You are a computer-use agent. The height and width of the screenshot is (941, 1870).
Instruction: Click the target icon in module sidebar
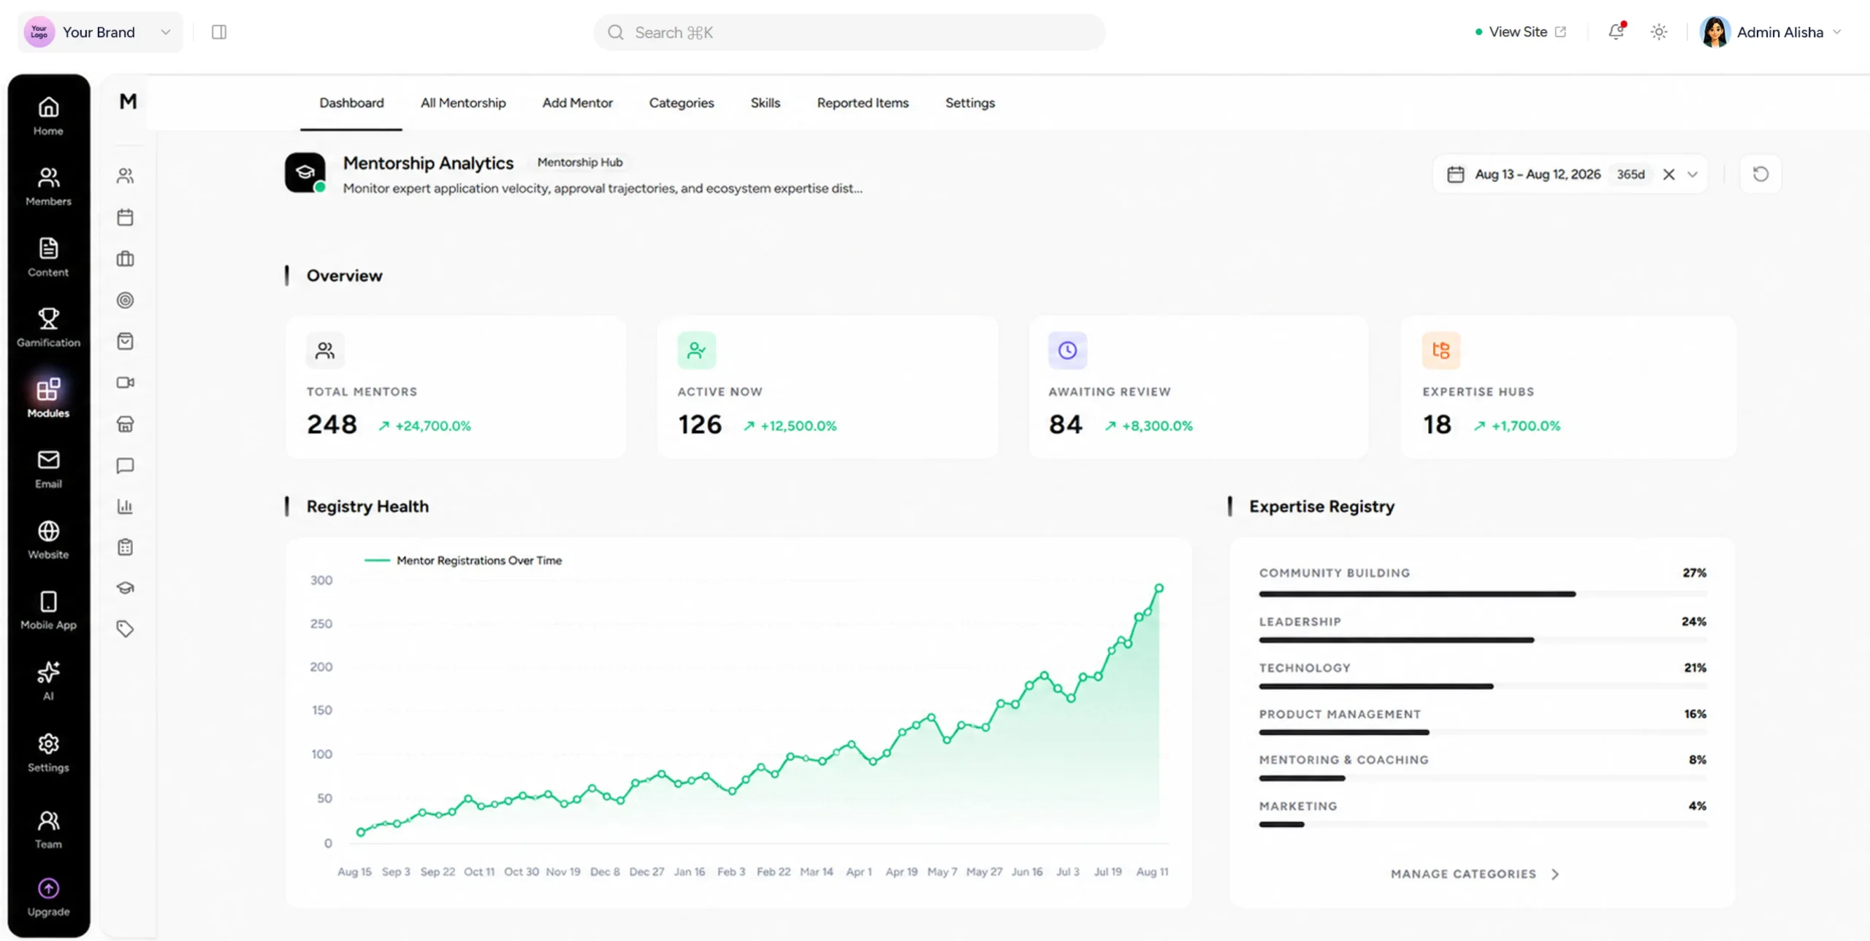click(x=125, y=300)
